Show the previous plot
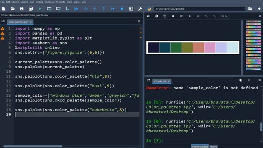This screenshot has height=148, width=263. (x=189, y=16)
